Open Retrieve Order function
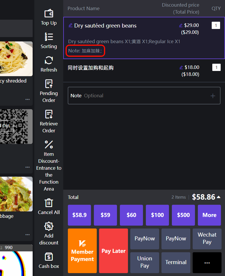Viewport: 225px width, 276px height. (x=49, y=114)
